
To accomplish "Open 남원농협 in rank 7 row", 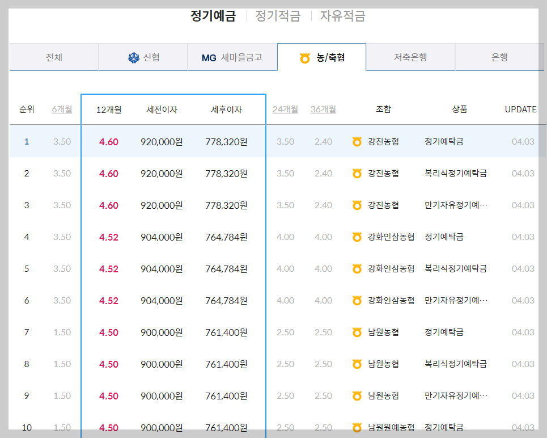I will [383, 332].
